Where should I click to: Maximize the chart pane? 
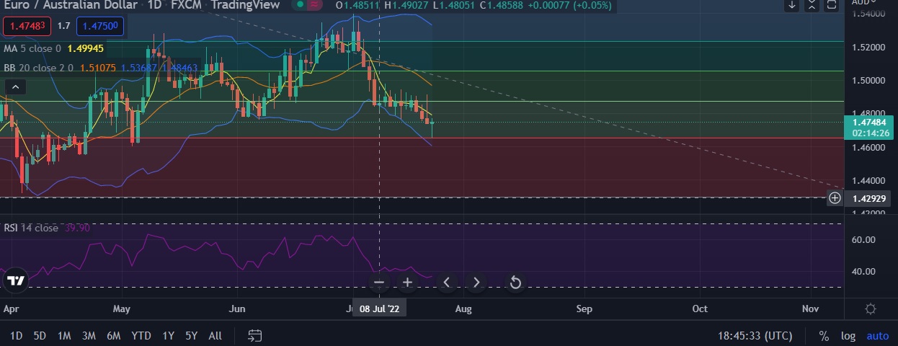(x=832, y=5)
